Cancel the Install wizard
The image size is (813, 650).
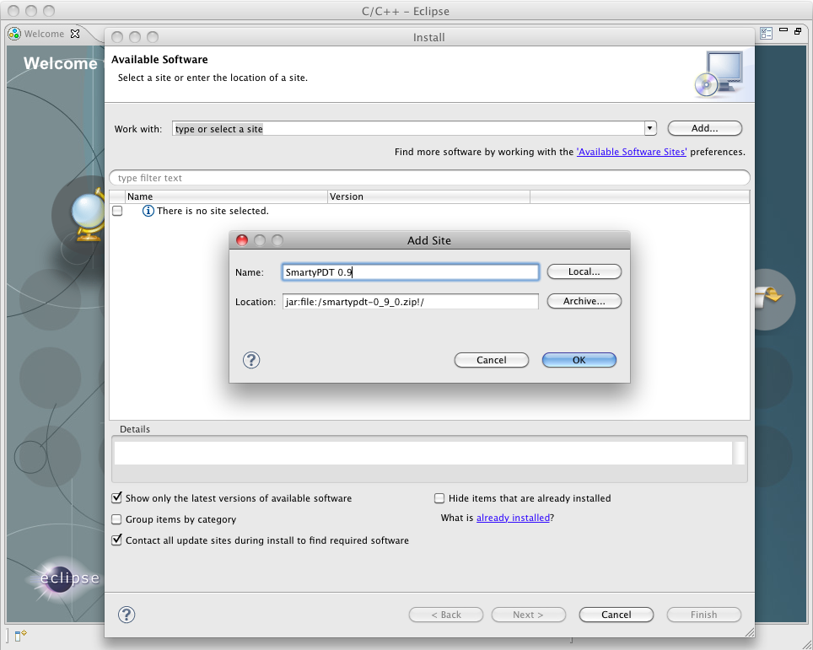(x=616, y=615)
